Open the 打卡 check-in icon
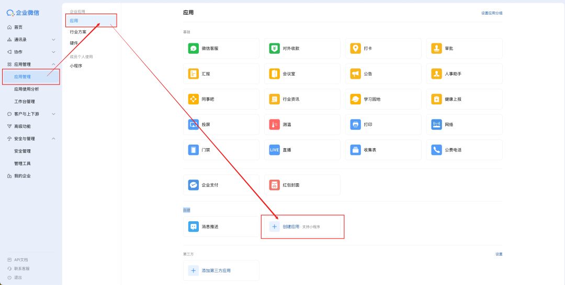This screenshot has height=285, width=565. pos(356,49)
